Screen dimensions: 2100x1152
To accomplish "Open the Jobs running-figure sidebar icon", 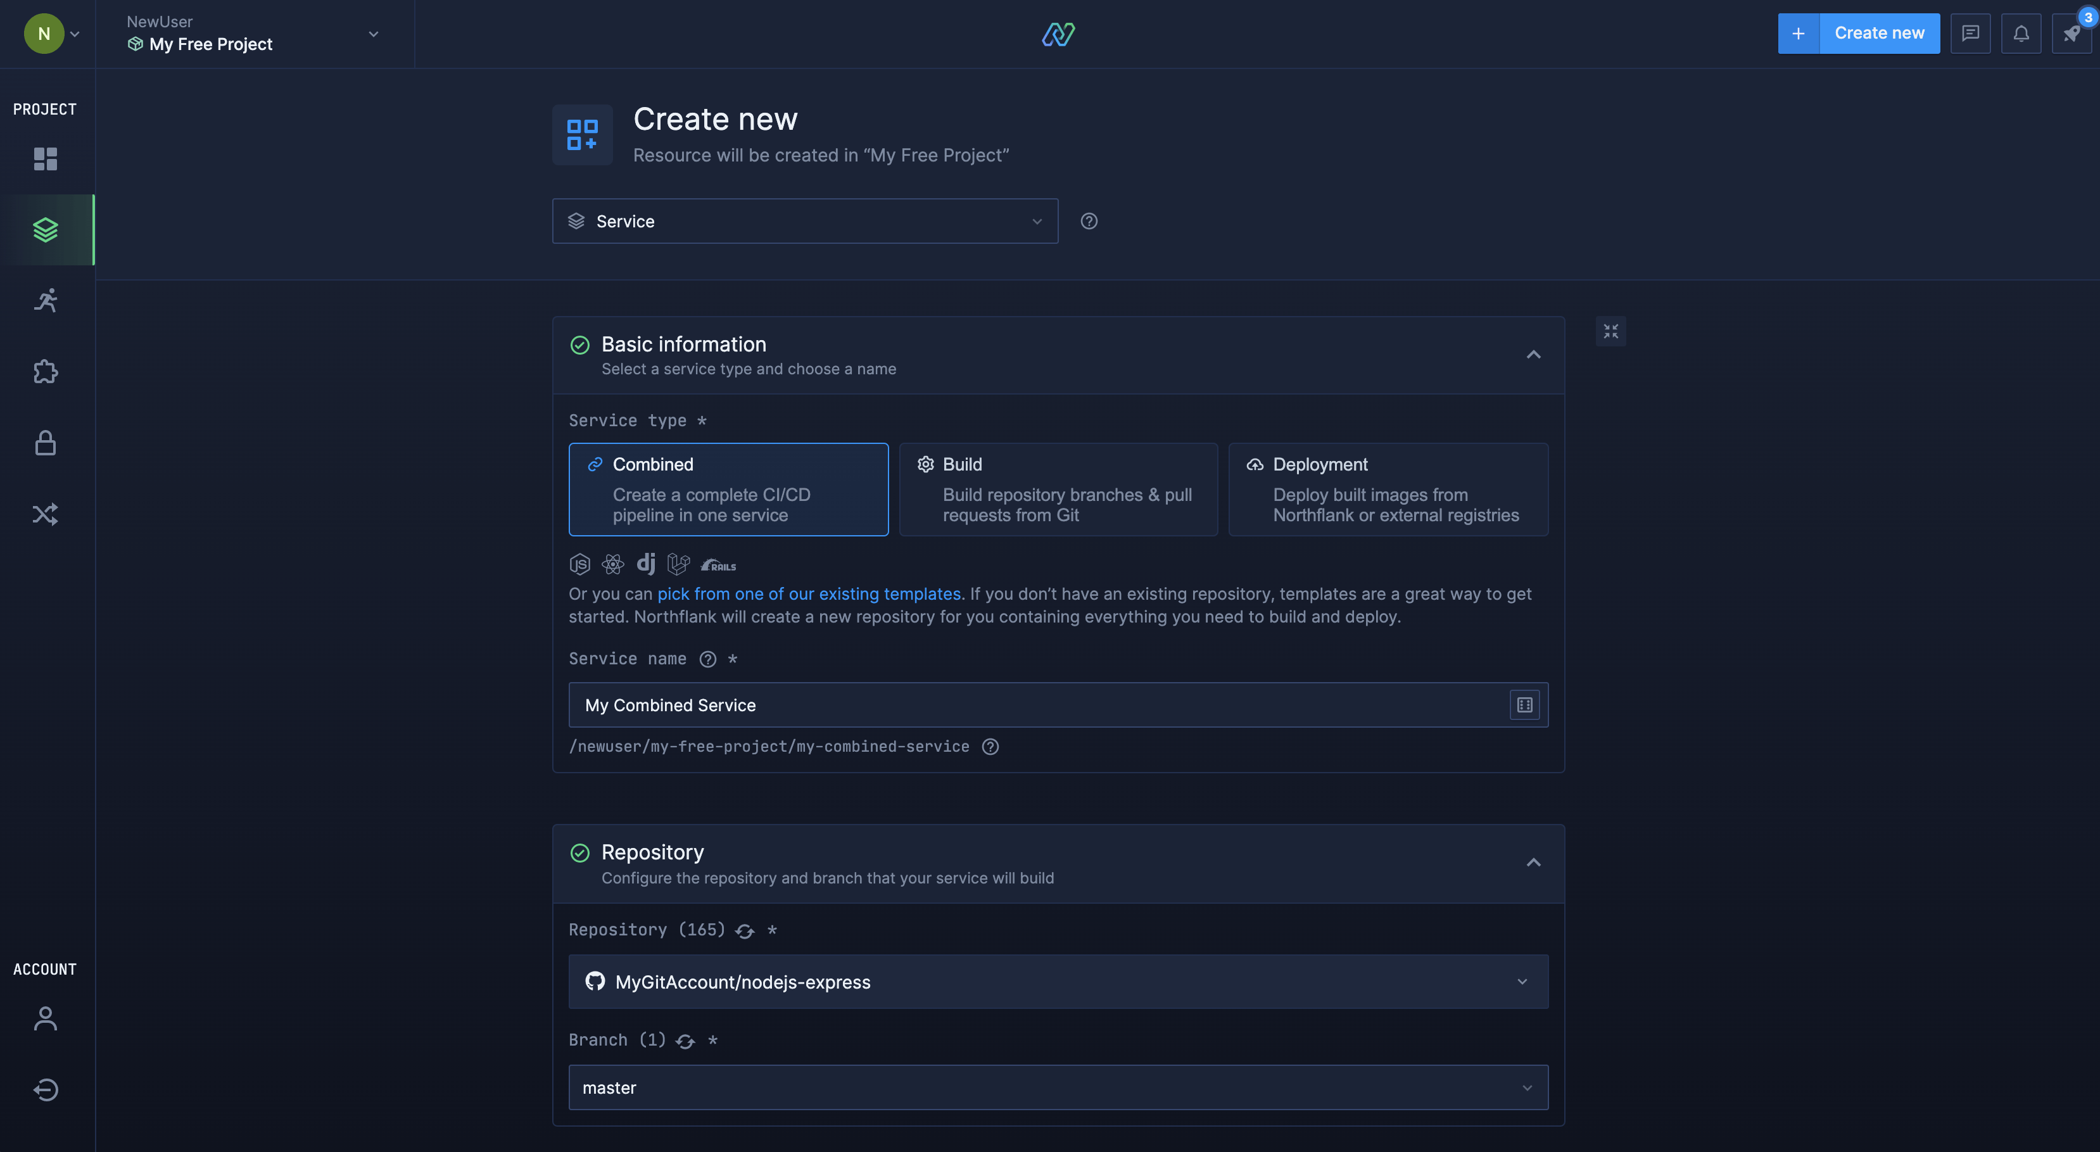I will point(46,300).
